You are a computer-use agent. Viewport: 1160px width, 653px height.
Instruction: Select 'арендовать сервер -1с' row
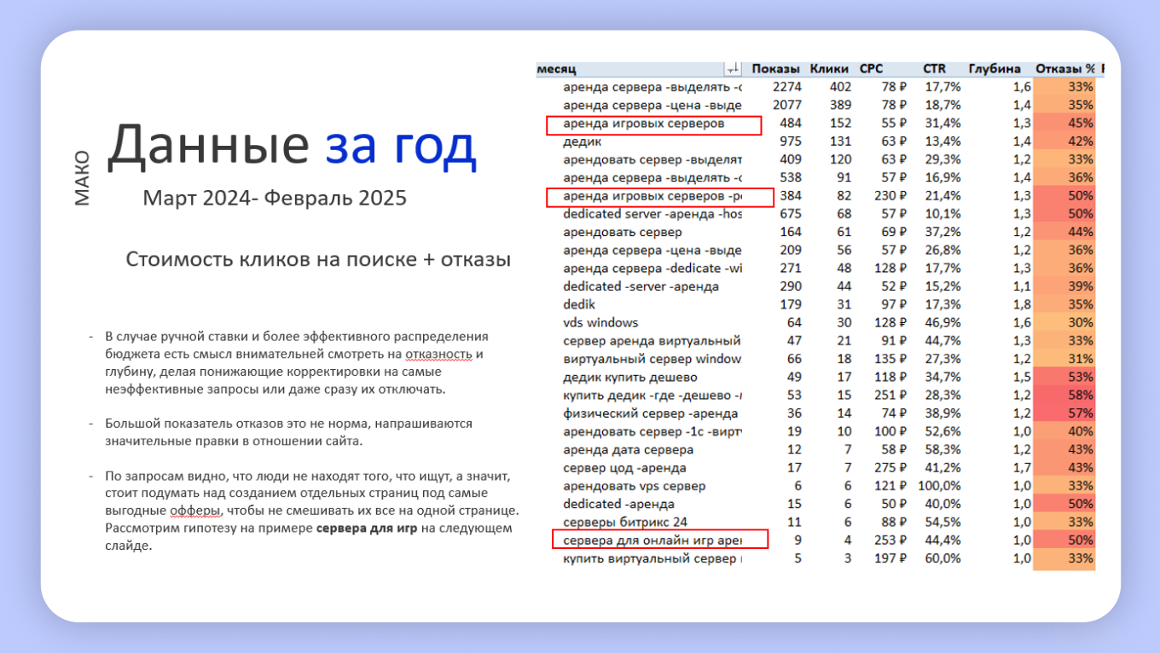coord(817,431)
